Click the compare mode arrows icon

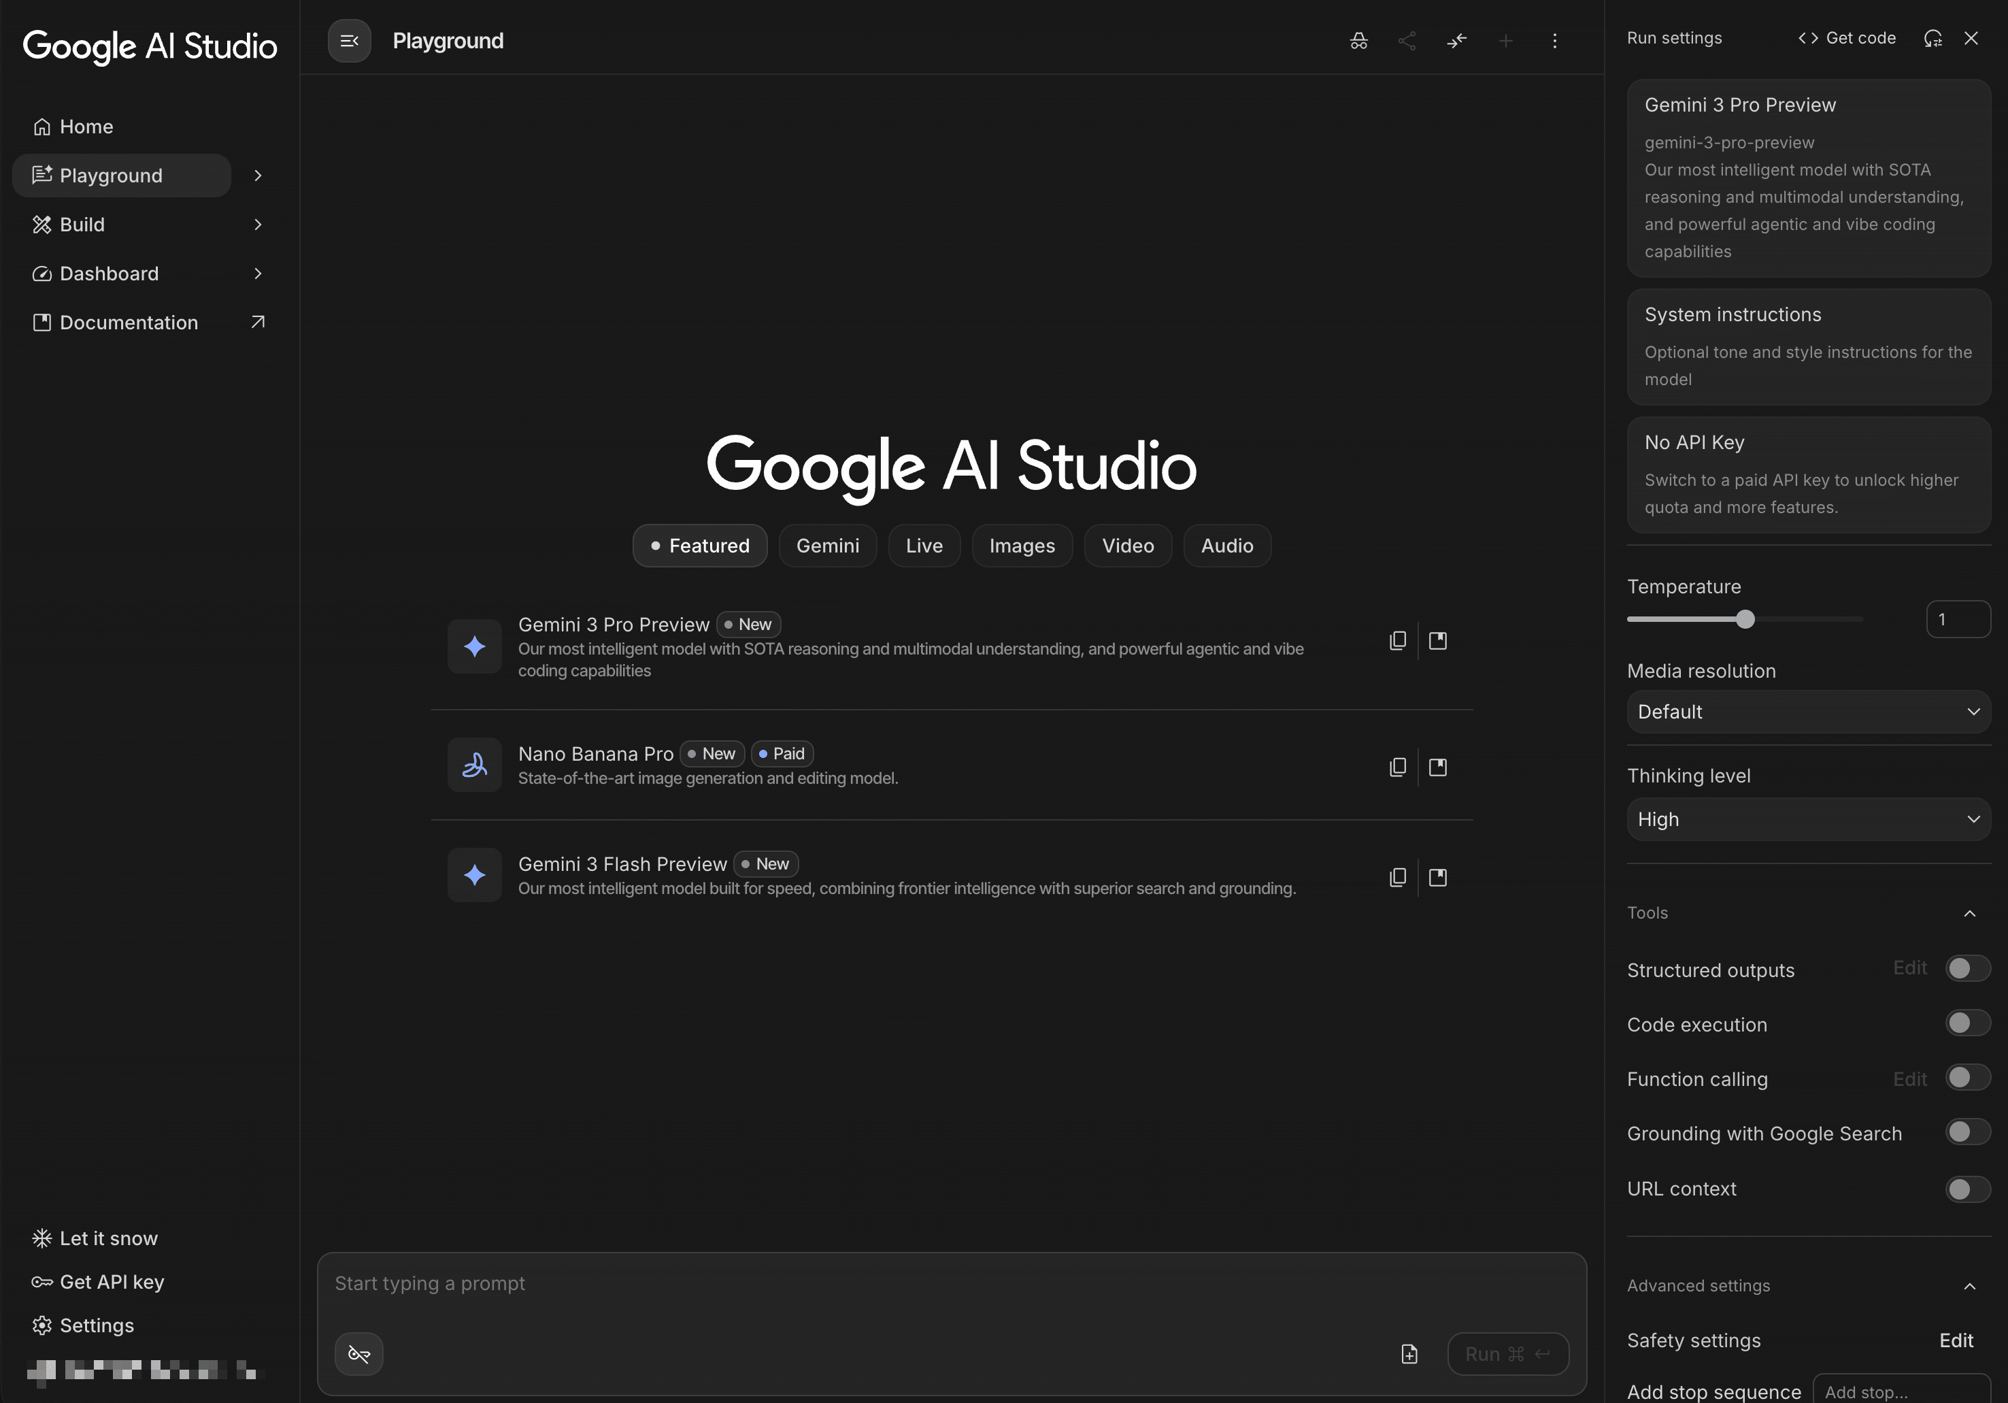tap(1456, 41)
